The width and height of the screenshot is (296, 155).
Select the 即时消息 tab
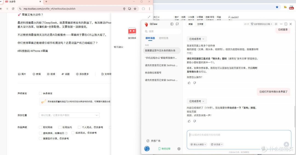[x=150, y=38]
